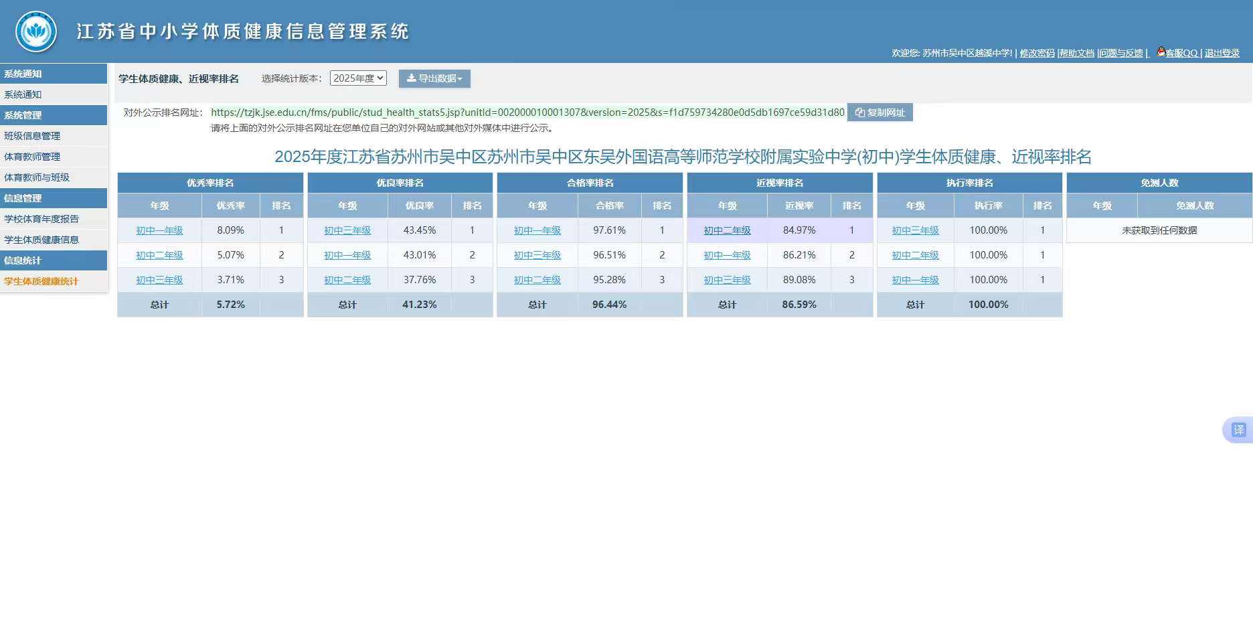The height and width of the screenshot is (626, 1253).
Task: Open 初中一年级 link in 优秀率排名 table
Action: click(x=159, y=230)
